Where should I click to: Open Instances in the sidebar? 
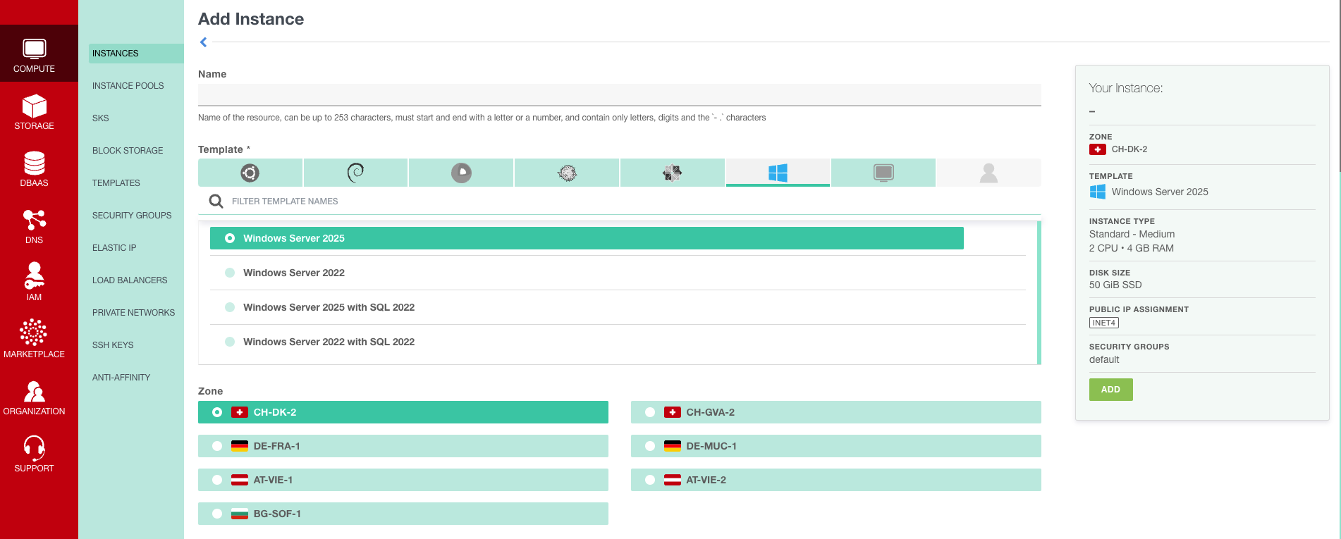pyautogui.click(x=136, y=54)
